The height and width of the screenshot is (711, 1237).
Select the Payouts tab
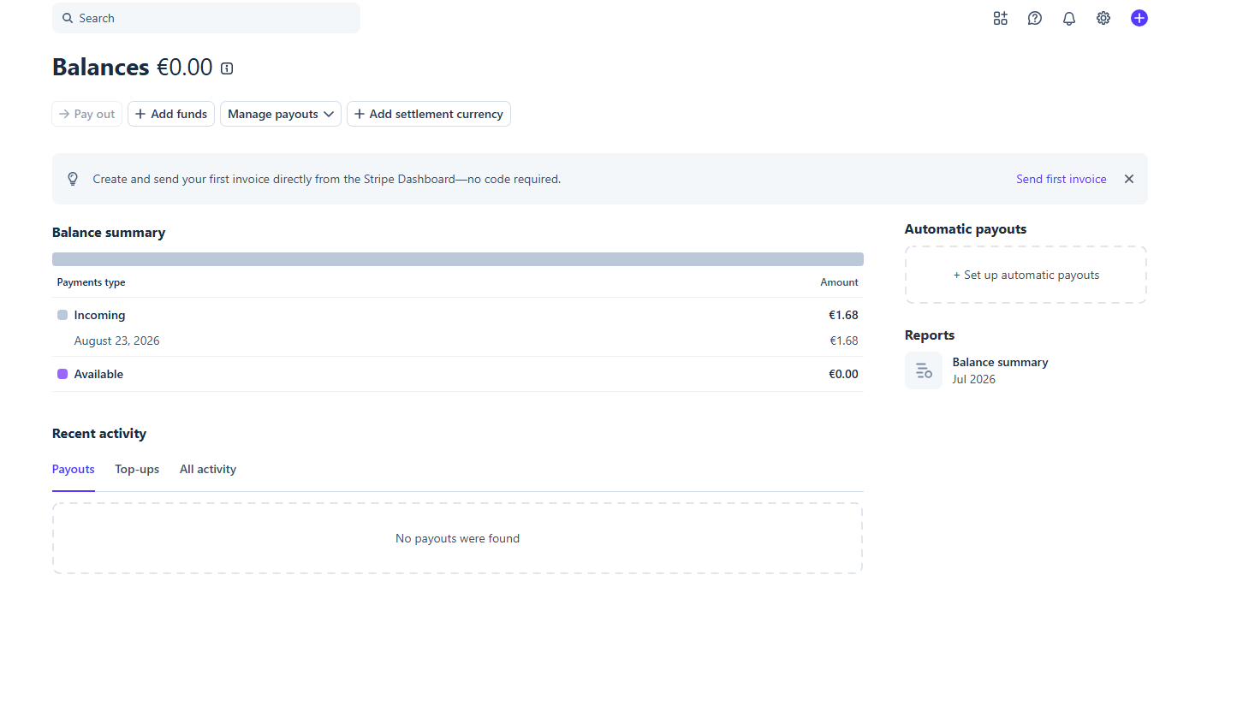tap(74, 470)
